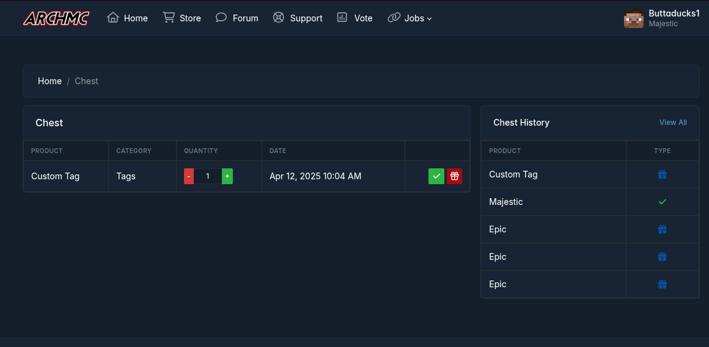Viewport: 709px width, 347px height.
Task: Click the Support lifebuoy icon
Action: point(279,18)
